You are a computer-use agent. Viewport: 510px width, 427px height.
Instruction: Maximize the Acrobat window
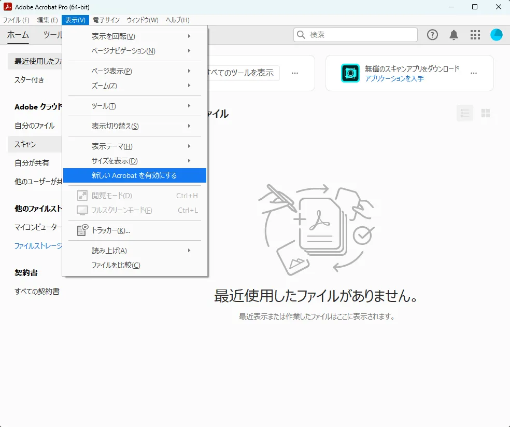click(475, 7)
